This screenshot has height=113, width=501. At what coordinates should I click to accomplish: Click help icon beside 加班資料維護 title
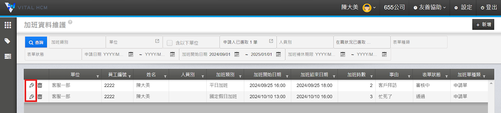click(x=70, y=22)
